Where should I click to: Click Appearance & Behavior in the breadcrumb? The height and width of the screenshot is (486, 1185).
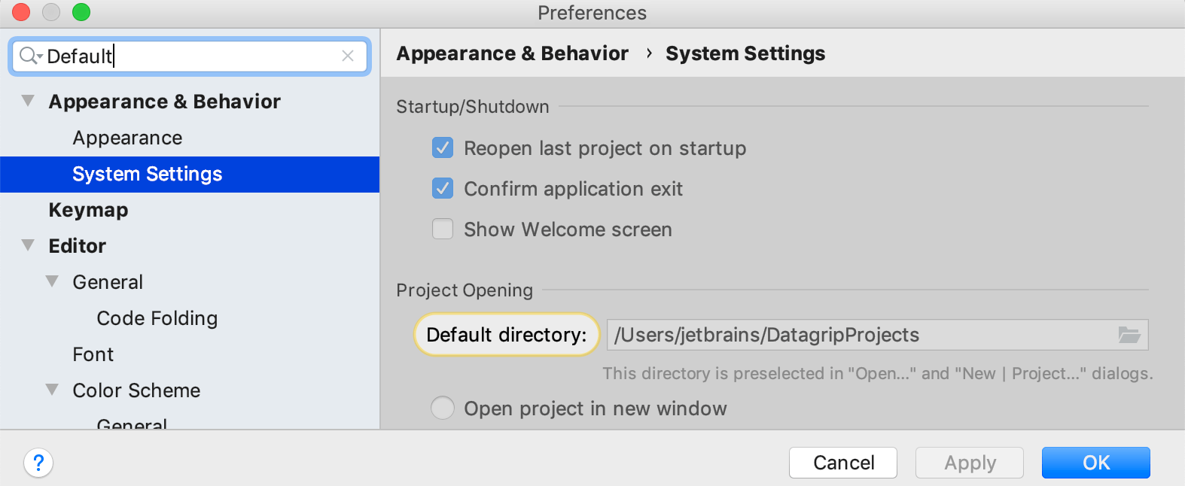click(x=512, y=53)
